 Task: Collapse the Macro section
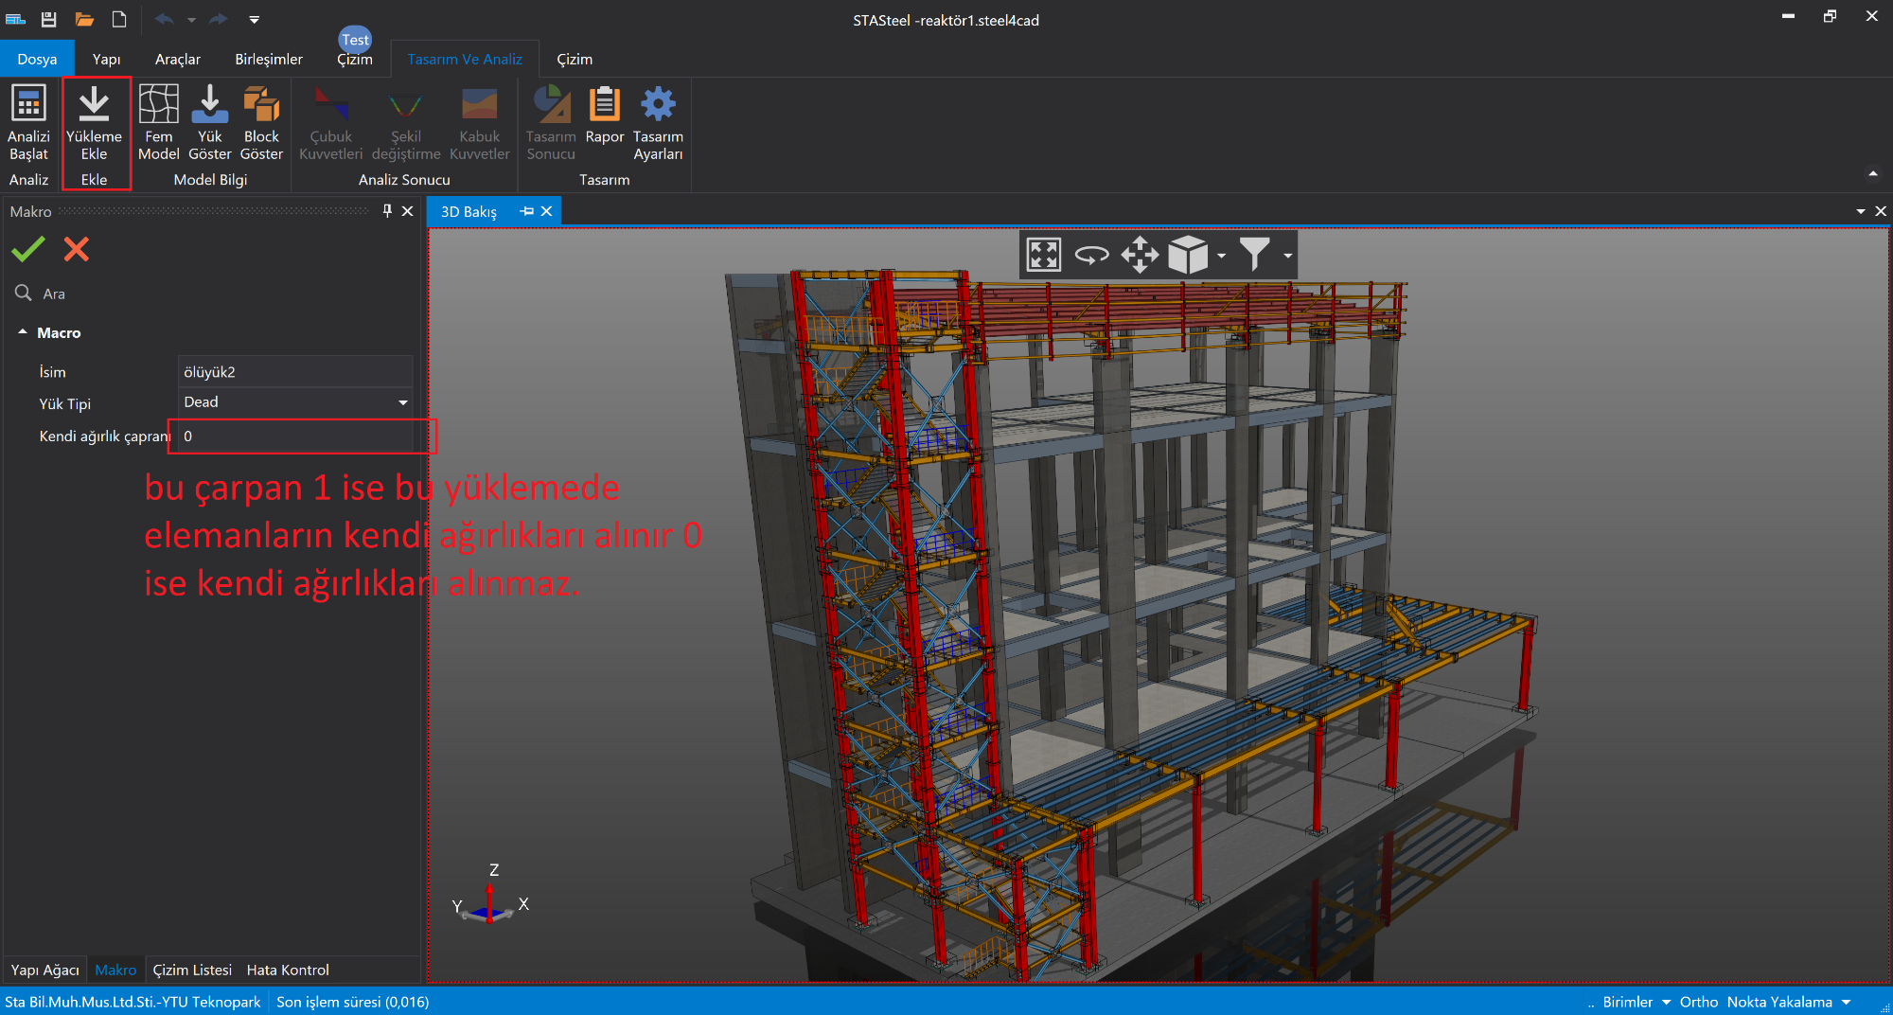[23, 332]
